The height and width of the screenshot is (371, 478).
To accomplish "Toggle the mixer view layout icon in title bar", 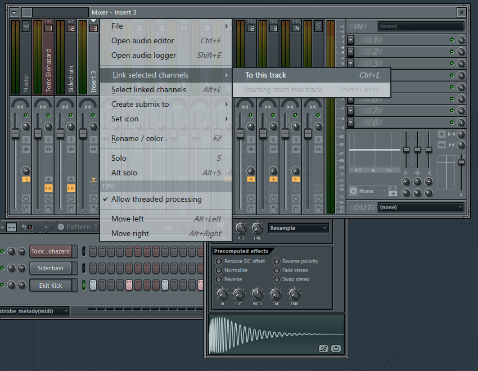I will tap(27, 12).
